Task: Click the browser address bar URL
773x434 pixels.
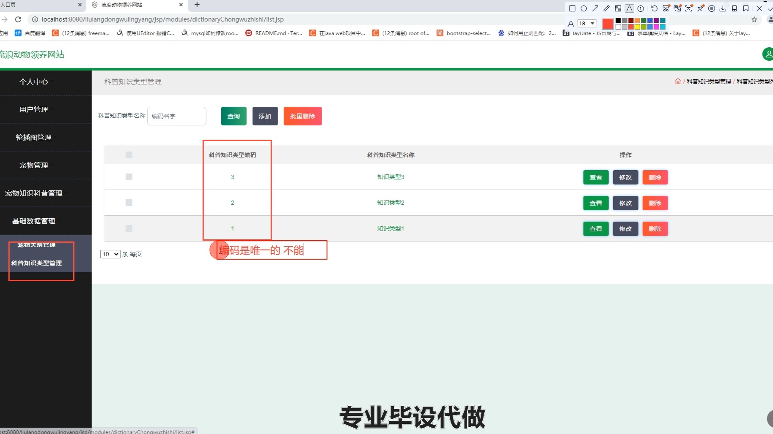Action: tap(162, 19)
